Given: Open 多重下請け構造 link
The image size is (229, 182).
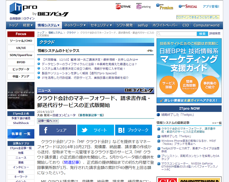Looking at the screenshot, I should click(x=21, y=118).
